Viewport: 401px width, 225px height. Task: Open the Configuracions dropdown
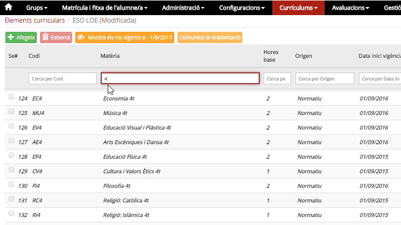[242, 8]
